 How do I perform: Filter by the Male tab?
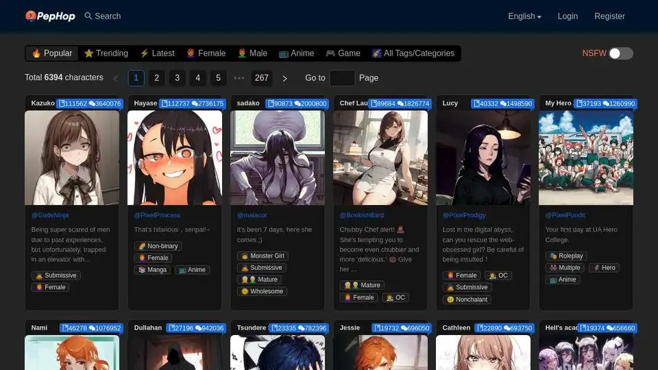(252, 53)
